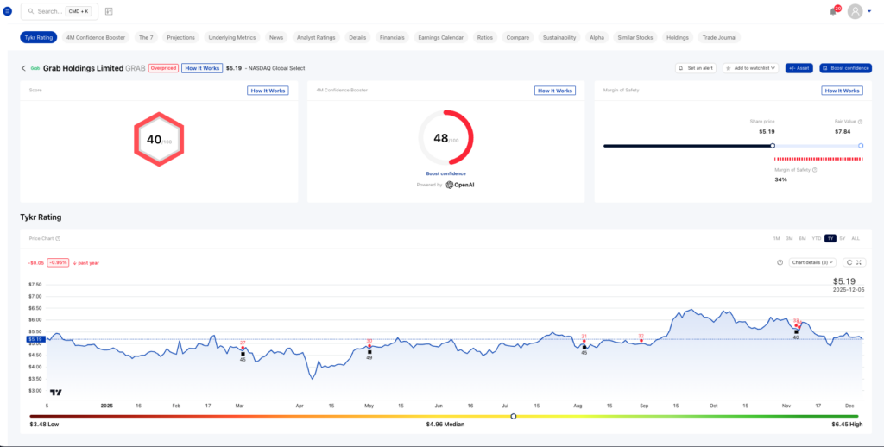Open the Similar Stocks tab
884x447 pixels.
coord(635,37)
